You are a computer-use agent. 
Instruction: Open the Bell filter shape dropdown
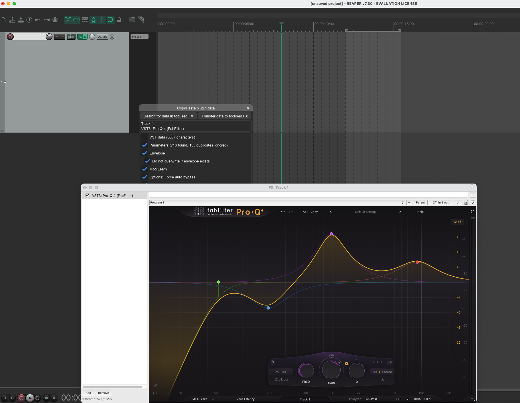click(x=281, y=372)
